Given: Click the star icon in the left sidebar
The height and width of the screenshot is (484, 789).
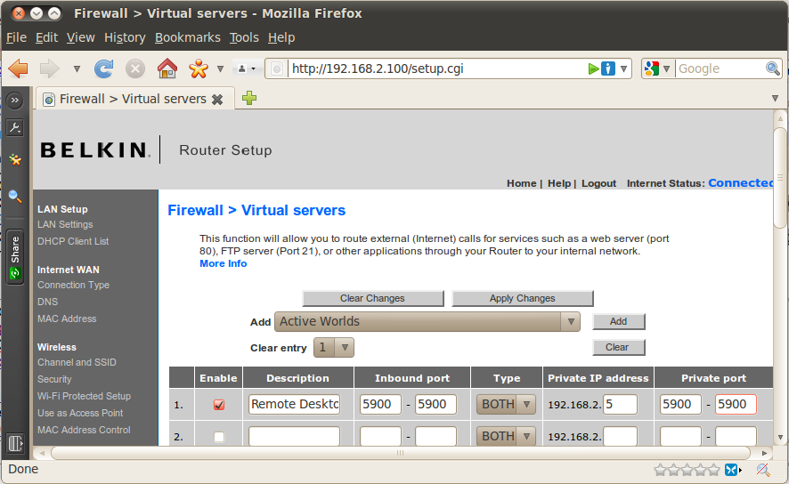Looking at the screenshot, I should [15, 160].
